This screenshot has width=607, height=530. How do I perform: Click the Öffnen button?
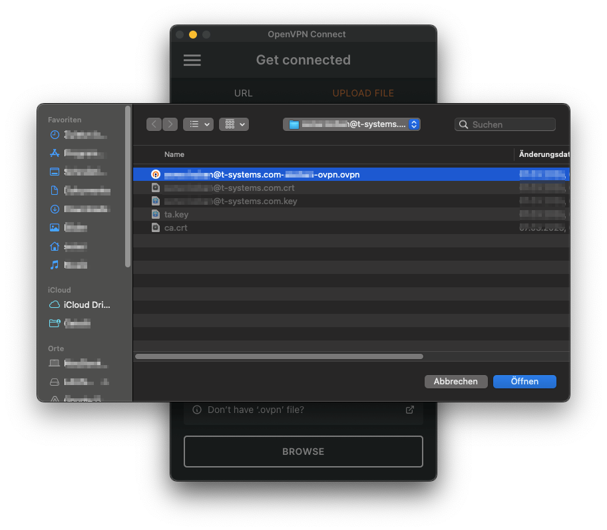[x=524, y=382]
